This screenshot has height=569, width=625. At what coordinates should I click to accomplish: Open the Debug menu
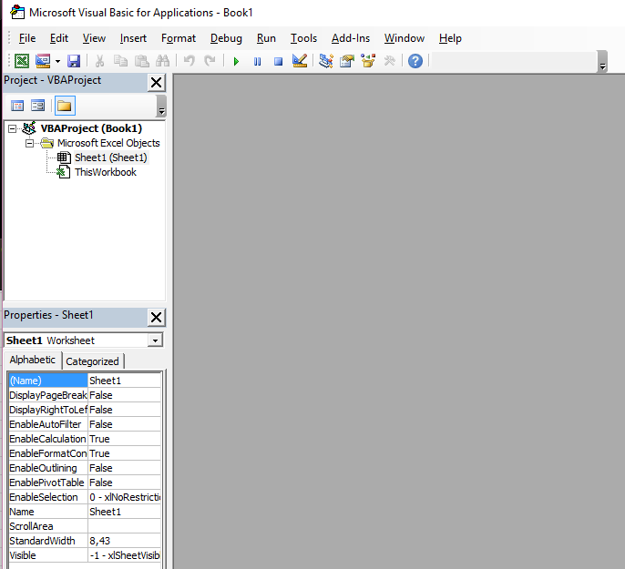pos(226,38)
